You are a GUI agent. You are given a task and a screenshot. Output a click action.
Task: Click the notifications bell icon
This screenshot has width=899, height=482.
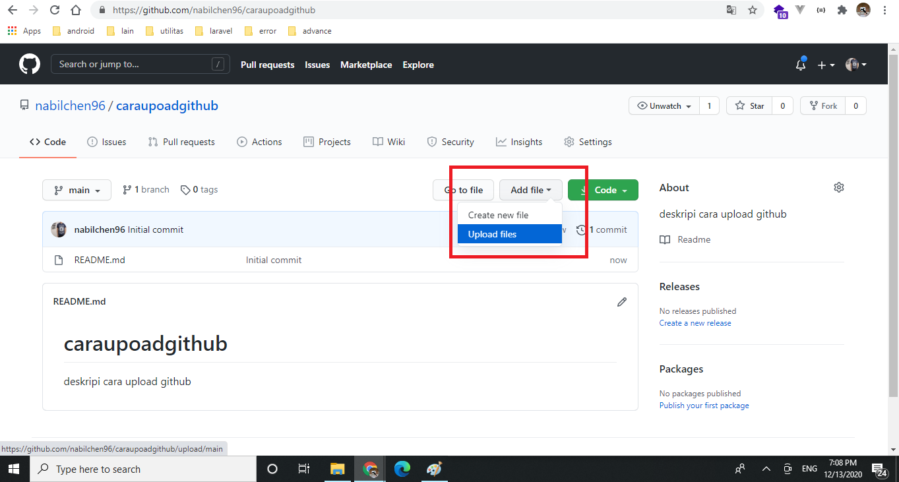coord(800,64)
